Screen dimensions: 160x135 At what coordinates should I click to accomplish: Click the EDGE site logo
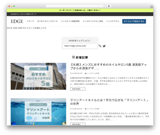(17, 21)
